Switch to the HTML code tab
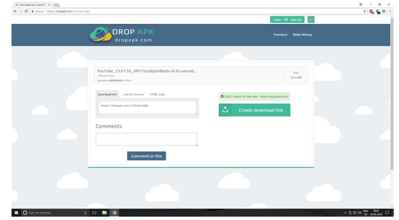 coord(157,94)
